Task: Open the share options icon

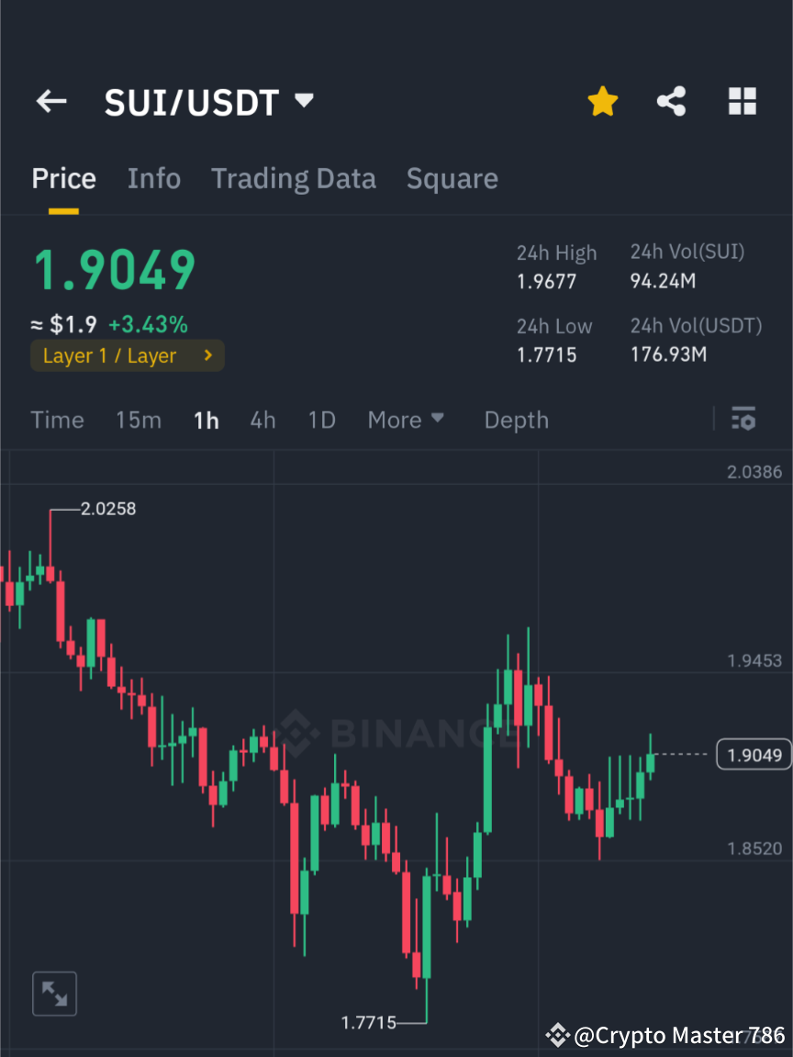Action: (672, 101)
